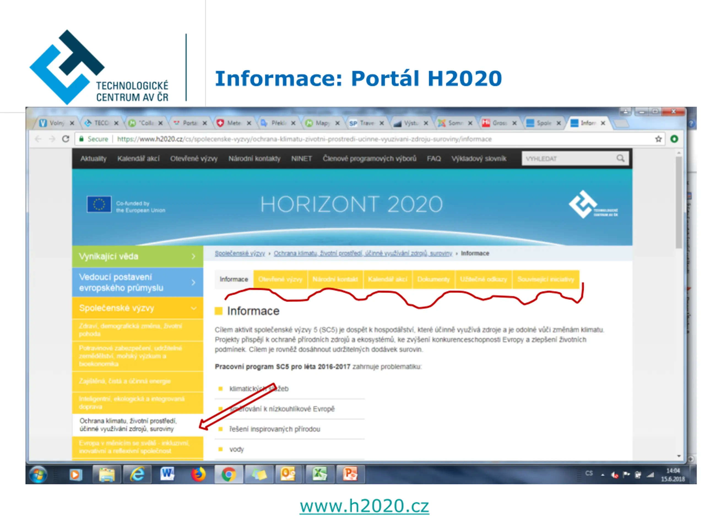The height and width of the screenshot is (529, 705).
Task: Open Firefox from the taskbar
Action: [x=198, y=474]
